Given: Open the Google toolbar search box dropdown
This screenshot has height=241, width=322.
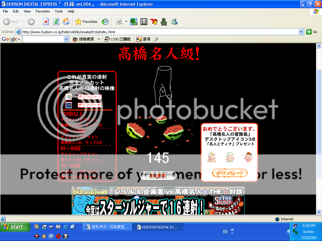Looking at the screenshot, I should coord(66,39).
